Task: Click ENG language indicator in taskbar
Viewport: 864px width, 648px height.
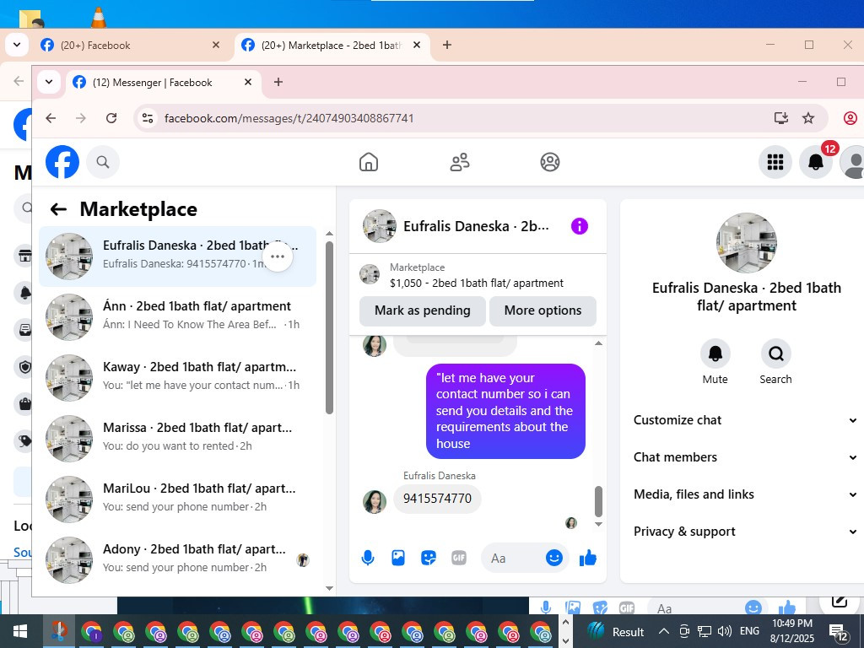Action: pos(749,631)
